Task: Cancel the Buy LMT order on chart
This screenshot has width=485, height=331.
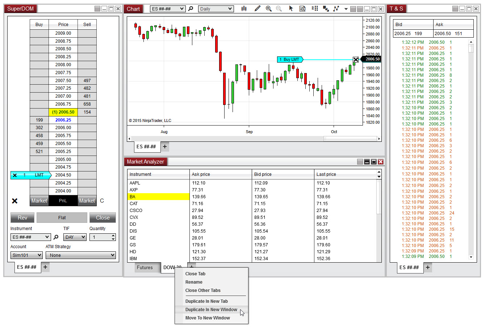Action: (356, 60)
